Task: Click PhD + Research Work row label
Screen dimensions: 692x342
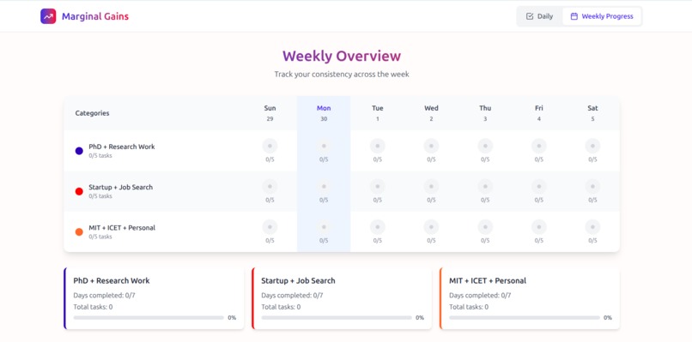Action: click(x=122, y=147)
